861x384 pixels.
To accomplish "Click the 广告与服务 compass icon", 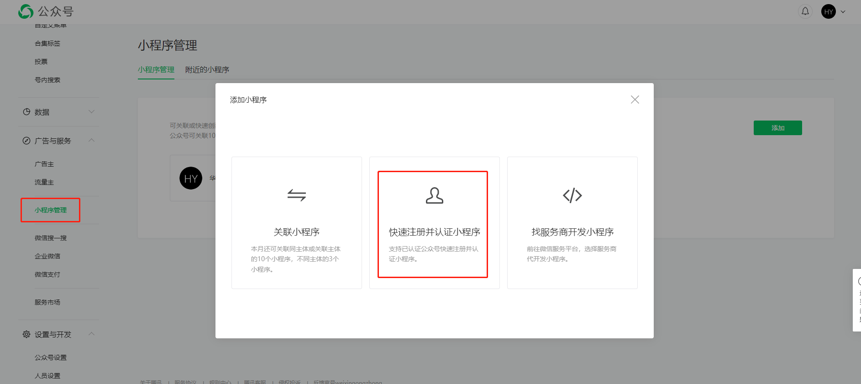I will (x=26, y=141).
